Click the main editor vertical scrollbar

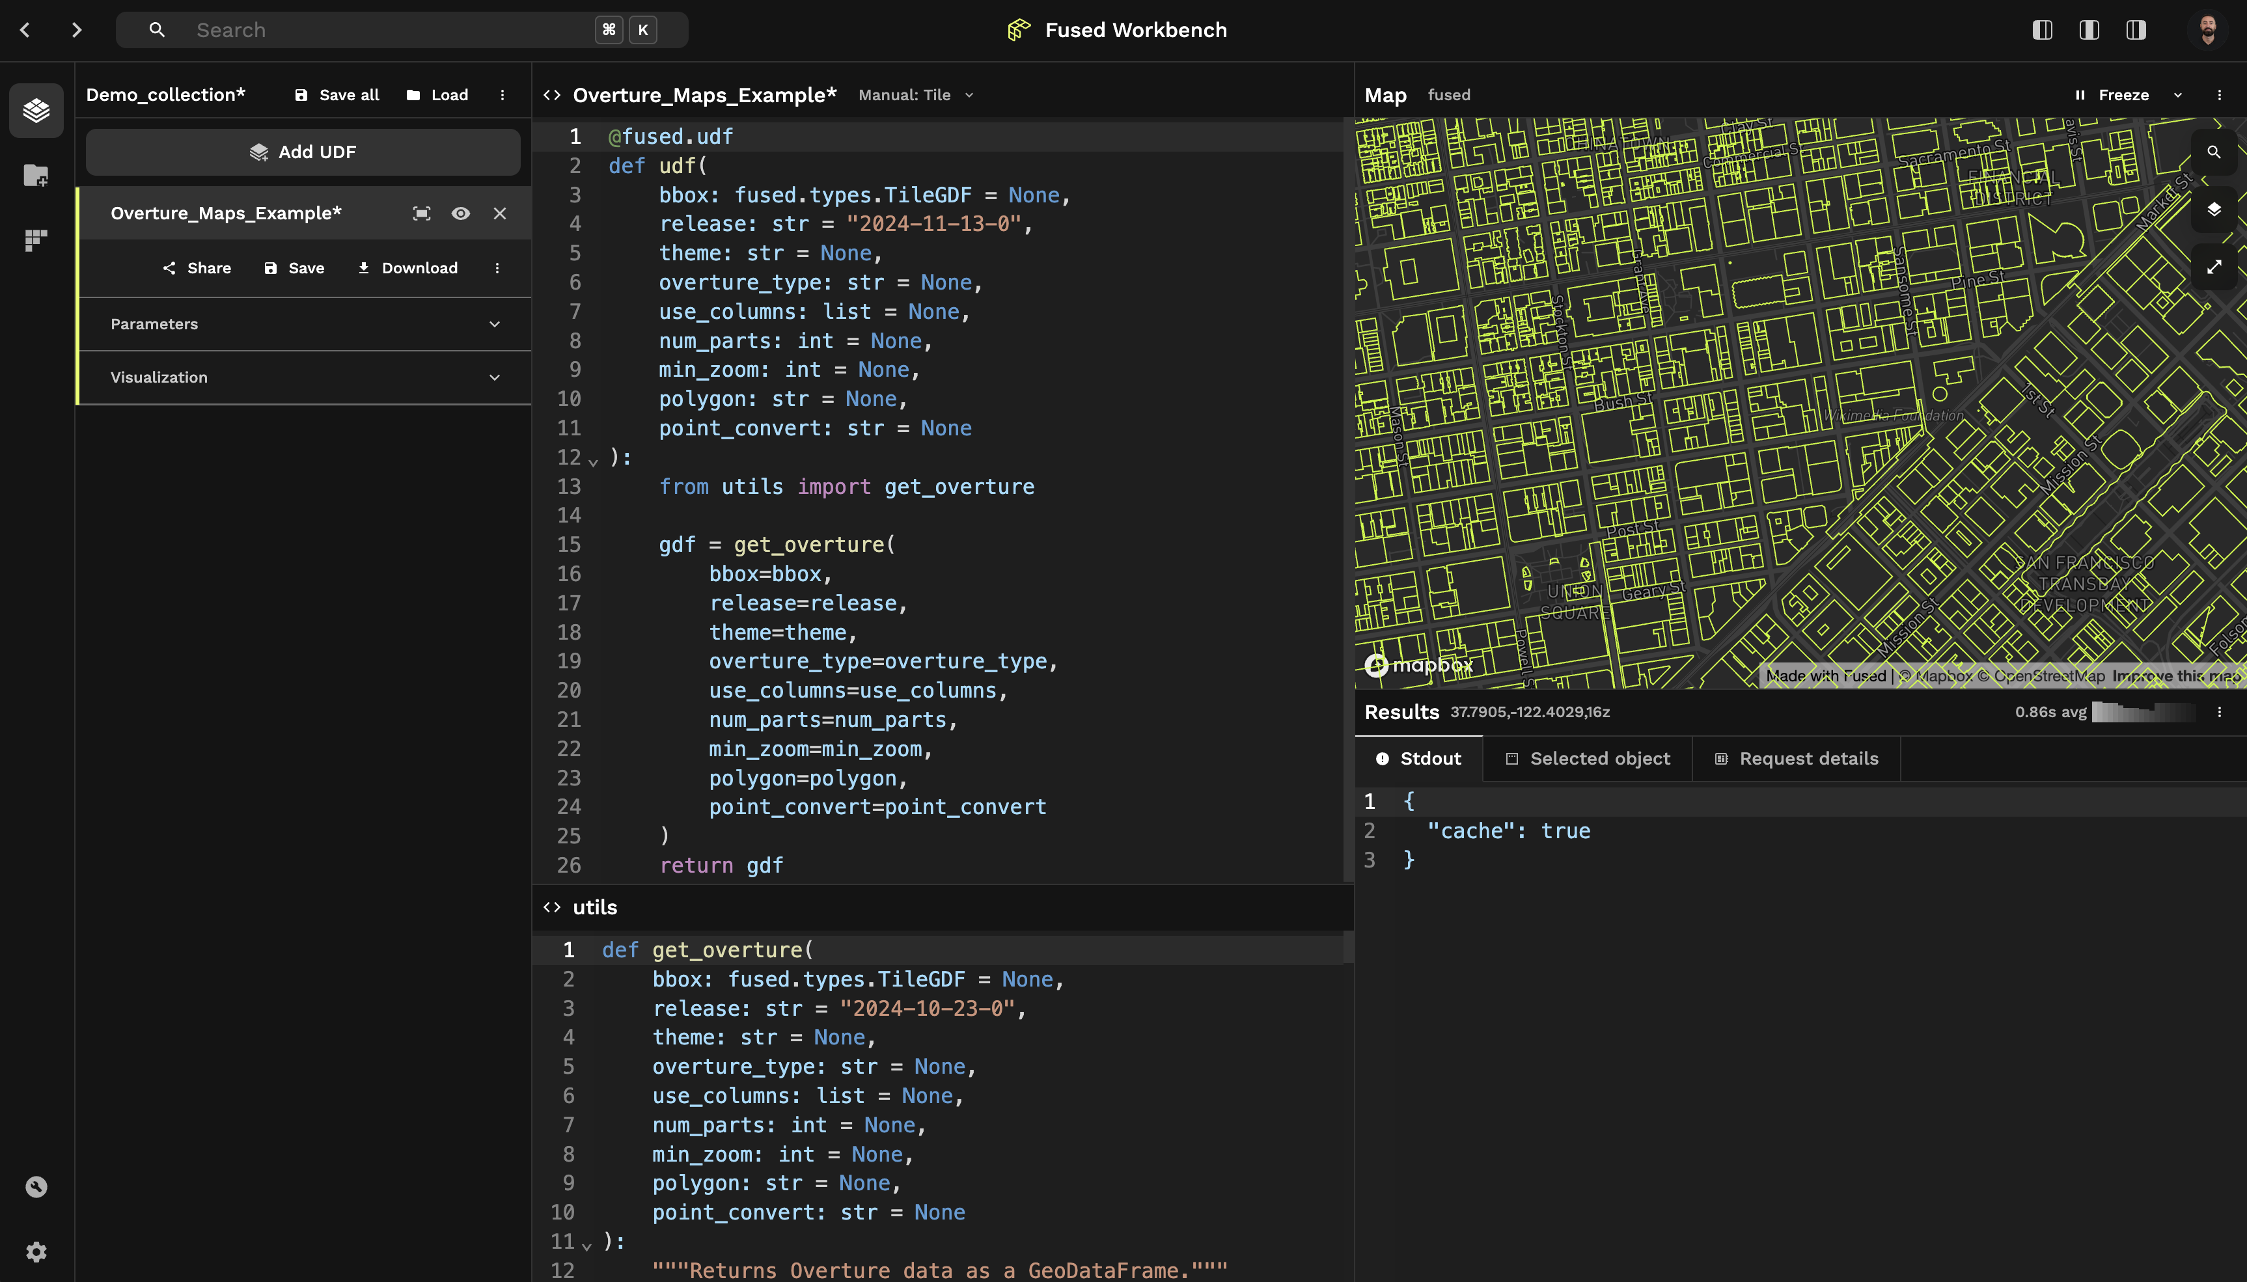(1348, 500)
